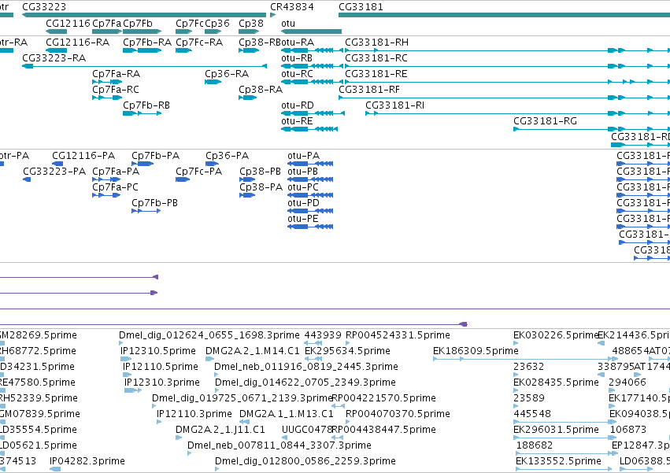670x473 pixels.
Task: Click the EK186309.5prime EST label
Action: pyautogui.click(x=476, y=351)
